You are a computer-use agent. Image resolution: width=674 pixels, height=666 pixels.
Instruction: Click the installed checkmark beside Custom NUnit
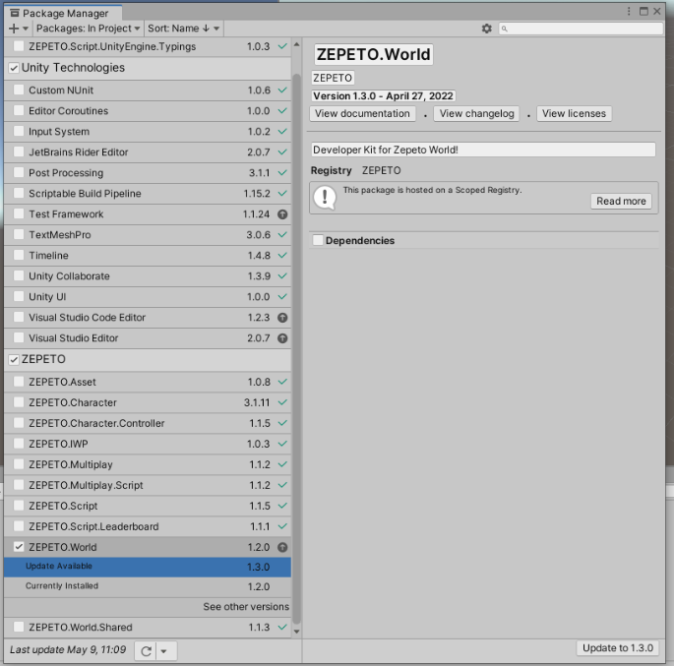tap(282, 91)
